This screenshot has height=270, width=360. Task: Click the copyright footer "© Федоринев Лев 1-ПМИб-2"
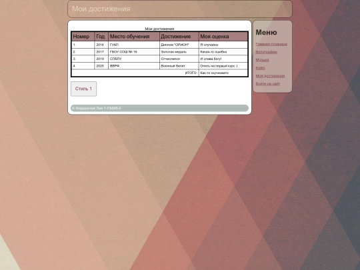(159, 108)
